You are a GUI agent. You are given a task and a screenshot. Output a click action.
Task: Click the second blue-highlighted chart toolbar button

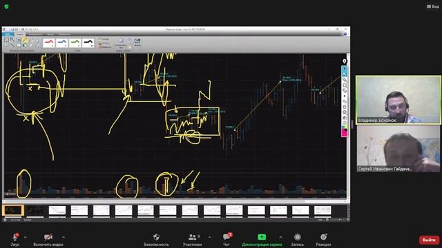pyautogui.click(x=344, y=74)
